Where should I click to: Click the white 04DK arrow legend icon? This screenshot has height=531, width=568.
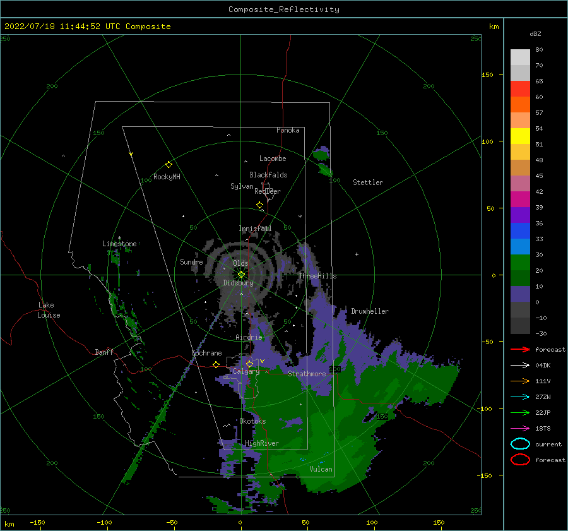520,366
